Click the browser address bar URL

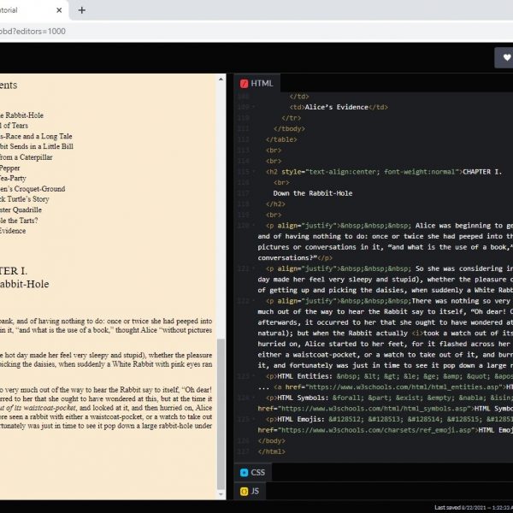click(x=51, y=32)
